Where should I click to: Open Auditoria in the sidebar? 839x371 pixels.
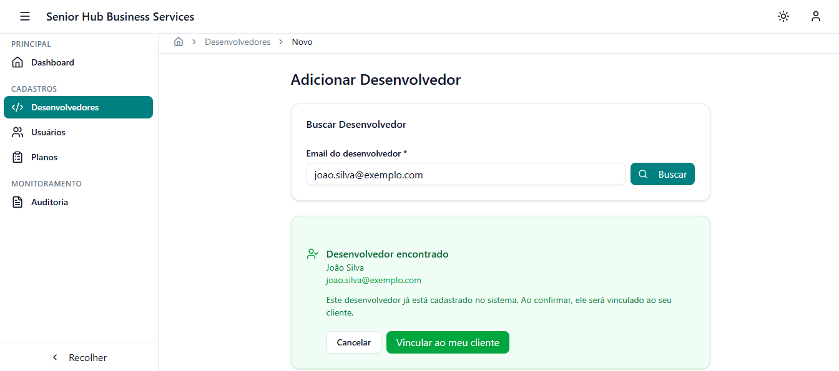[78, 202]
